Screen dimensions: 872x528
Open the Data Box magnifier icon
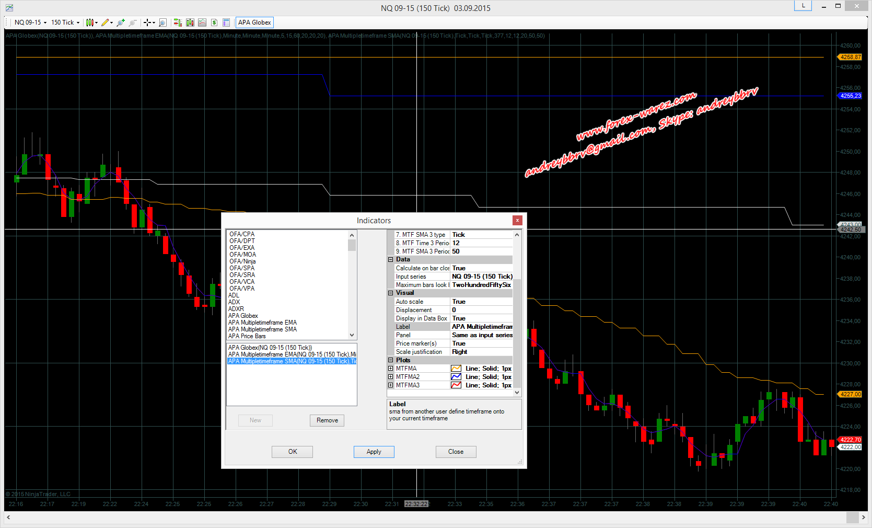click(x=162, y=22)
